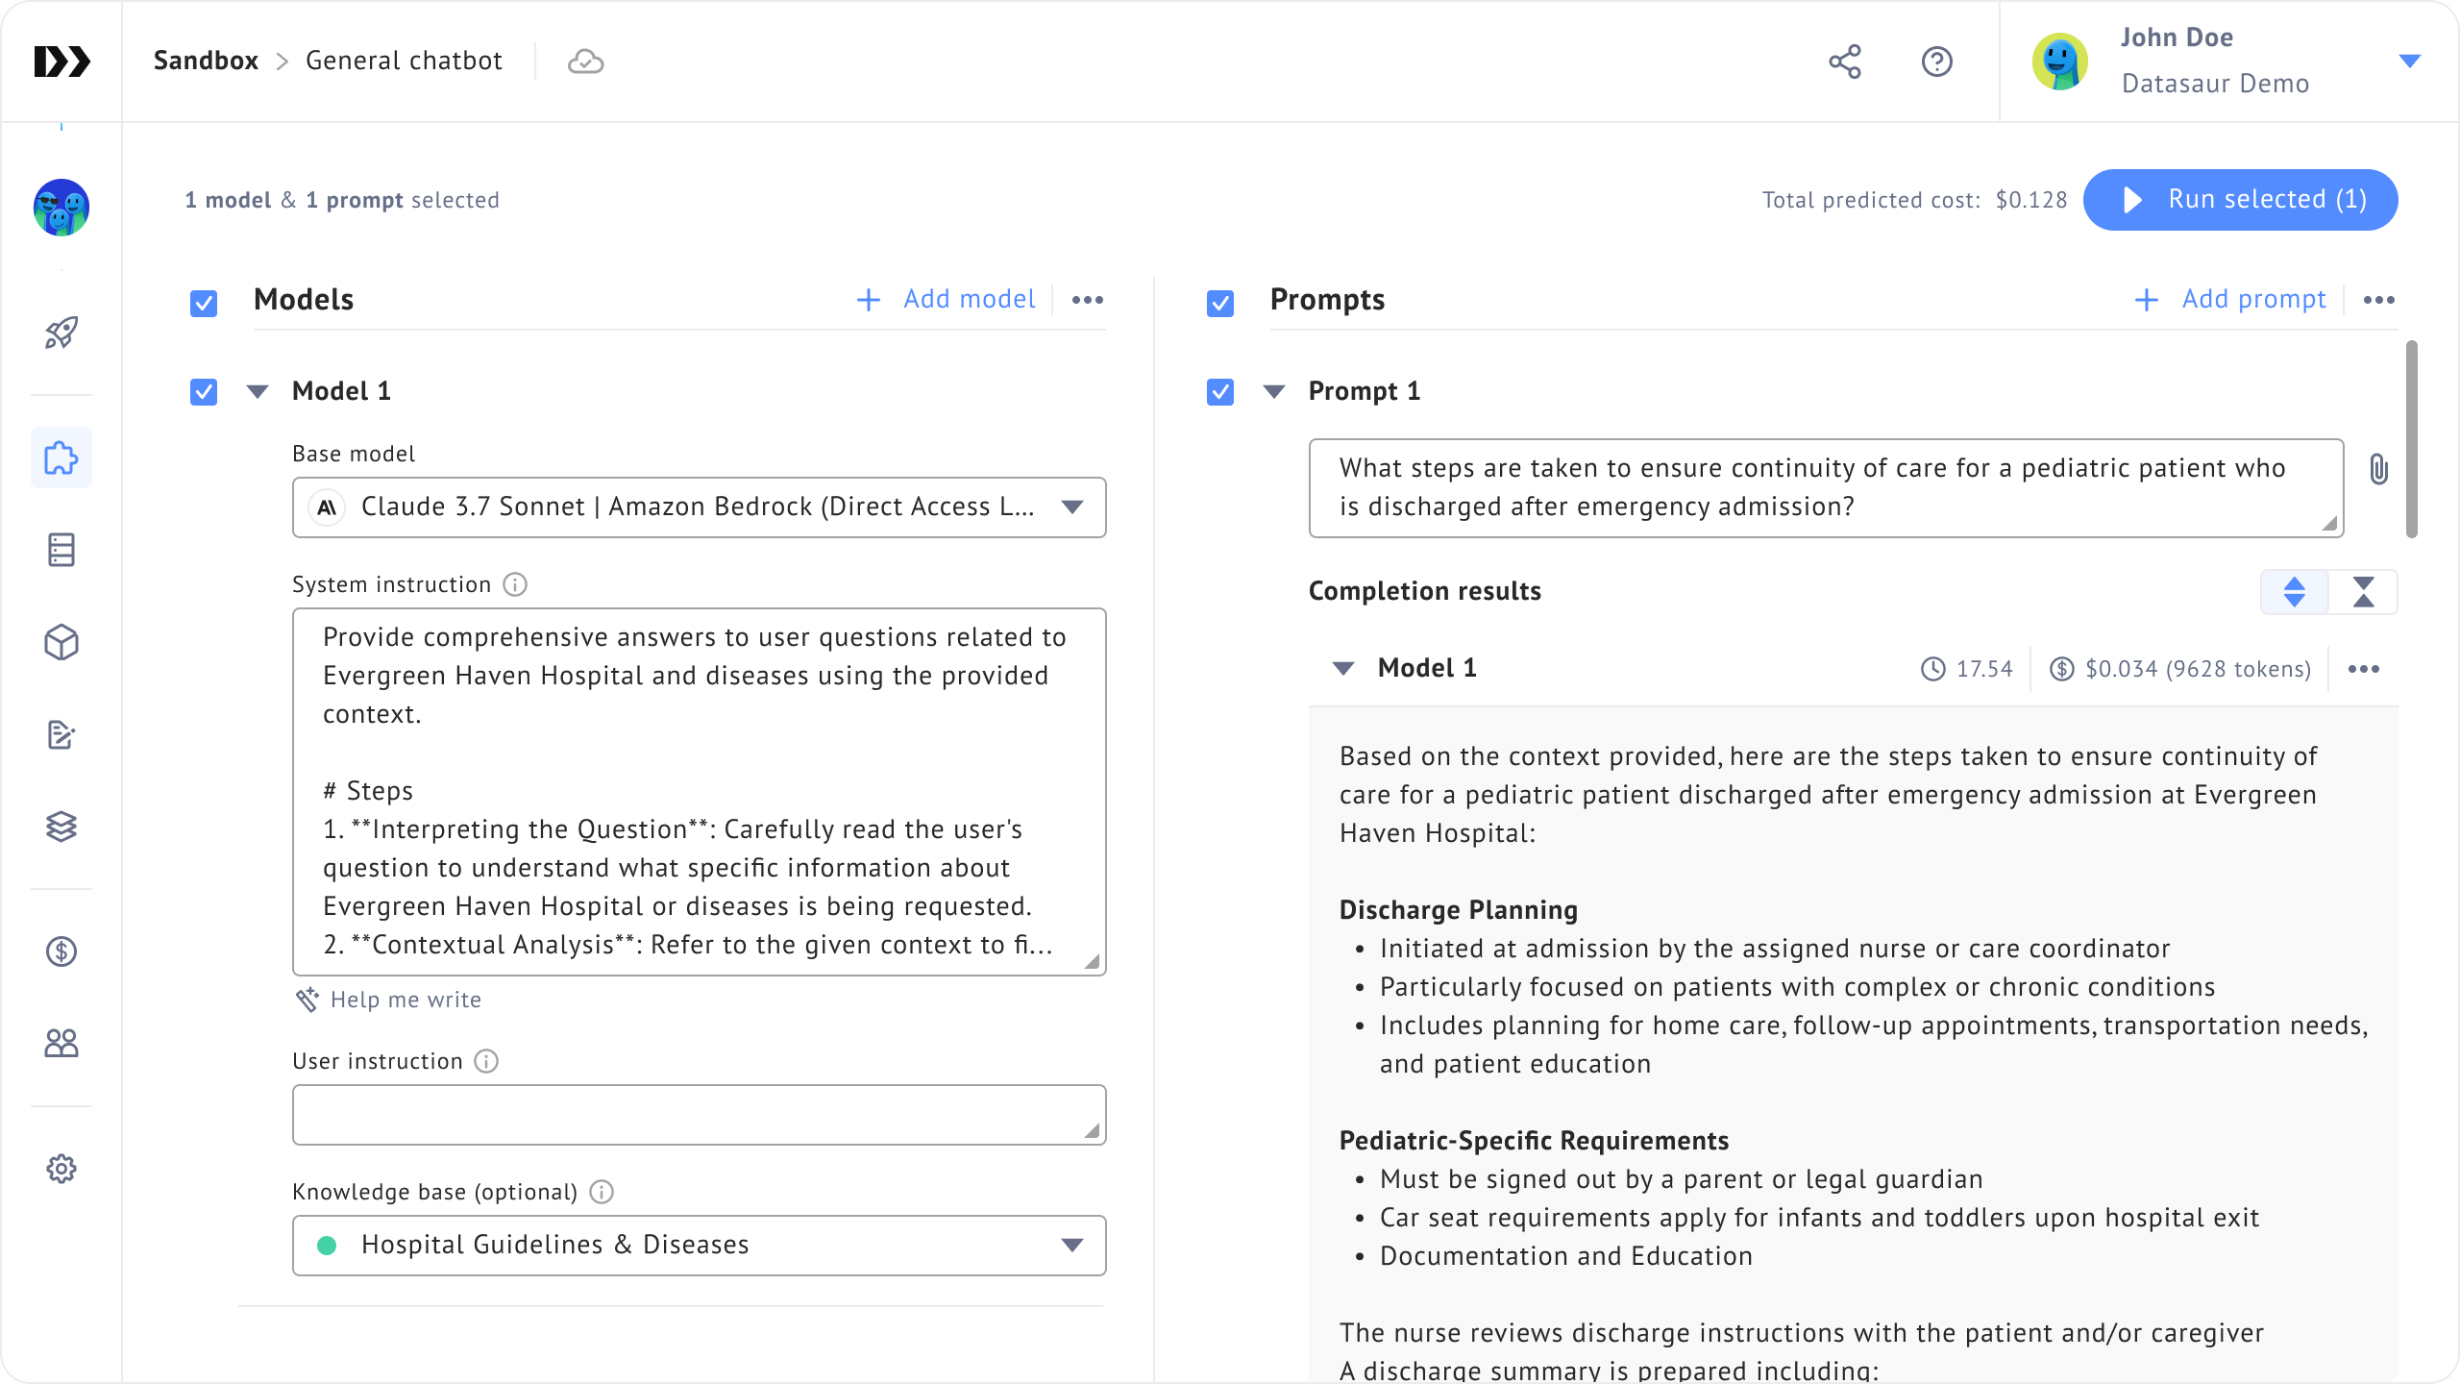
Task: Click collapse all completion results icon
Action: pos(2363,591)
